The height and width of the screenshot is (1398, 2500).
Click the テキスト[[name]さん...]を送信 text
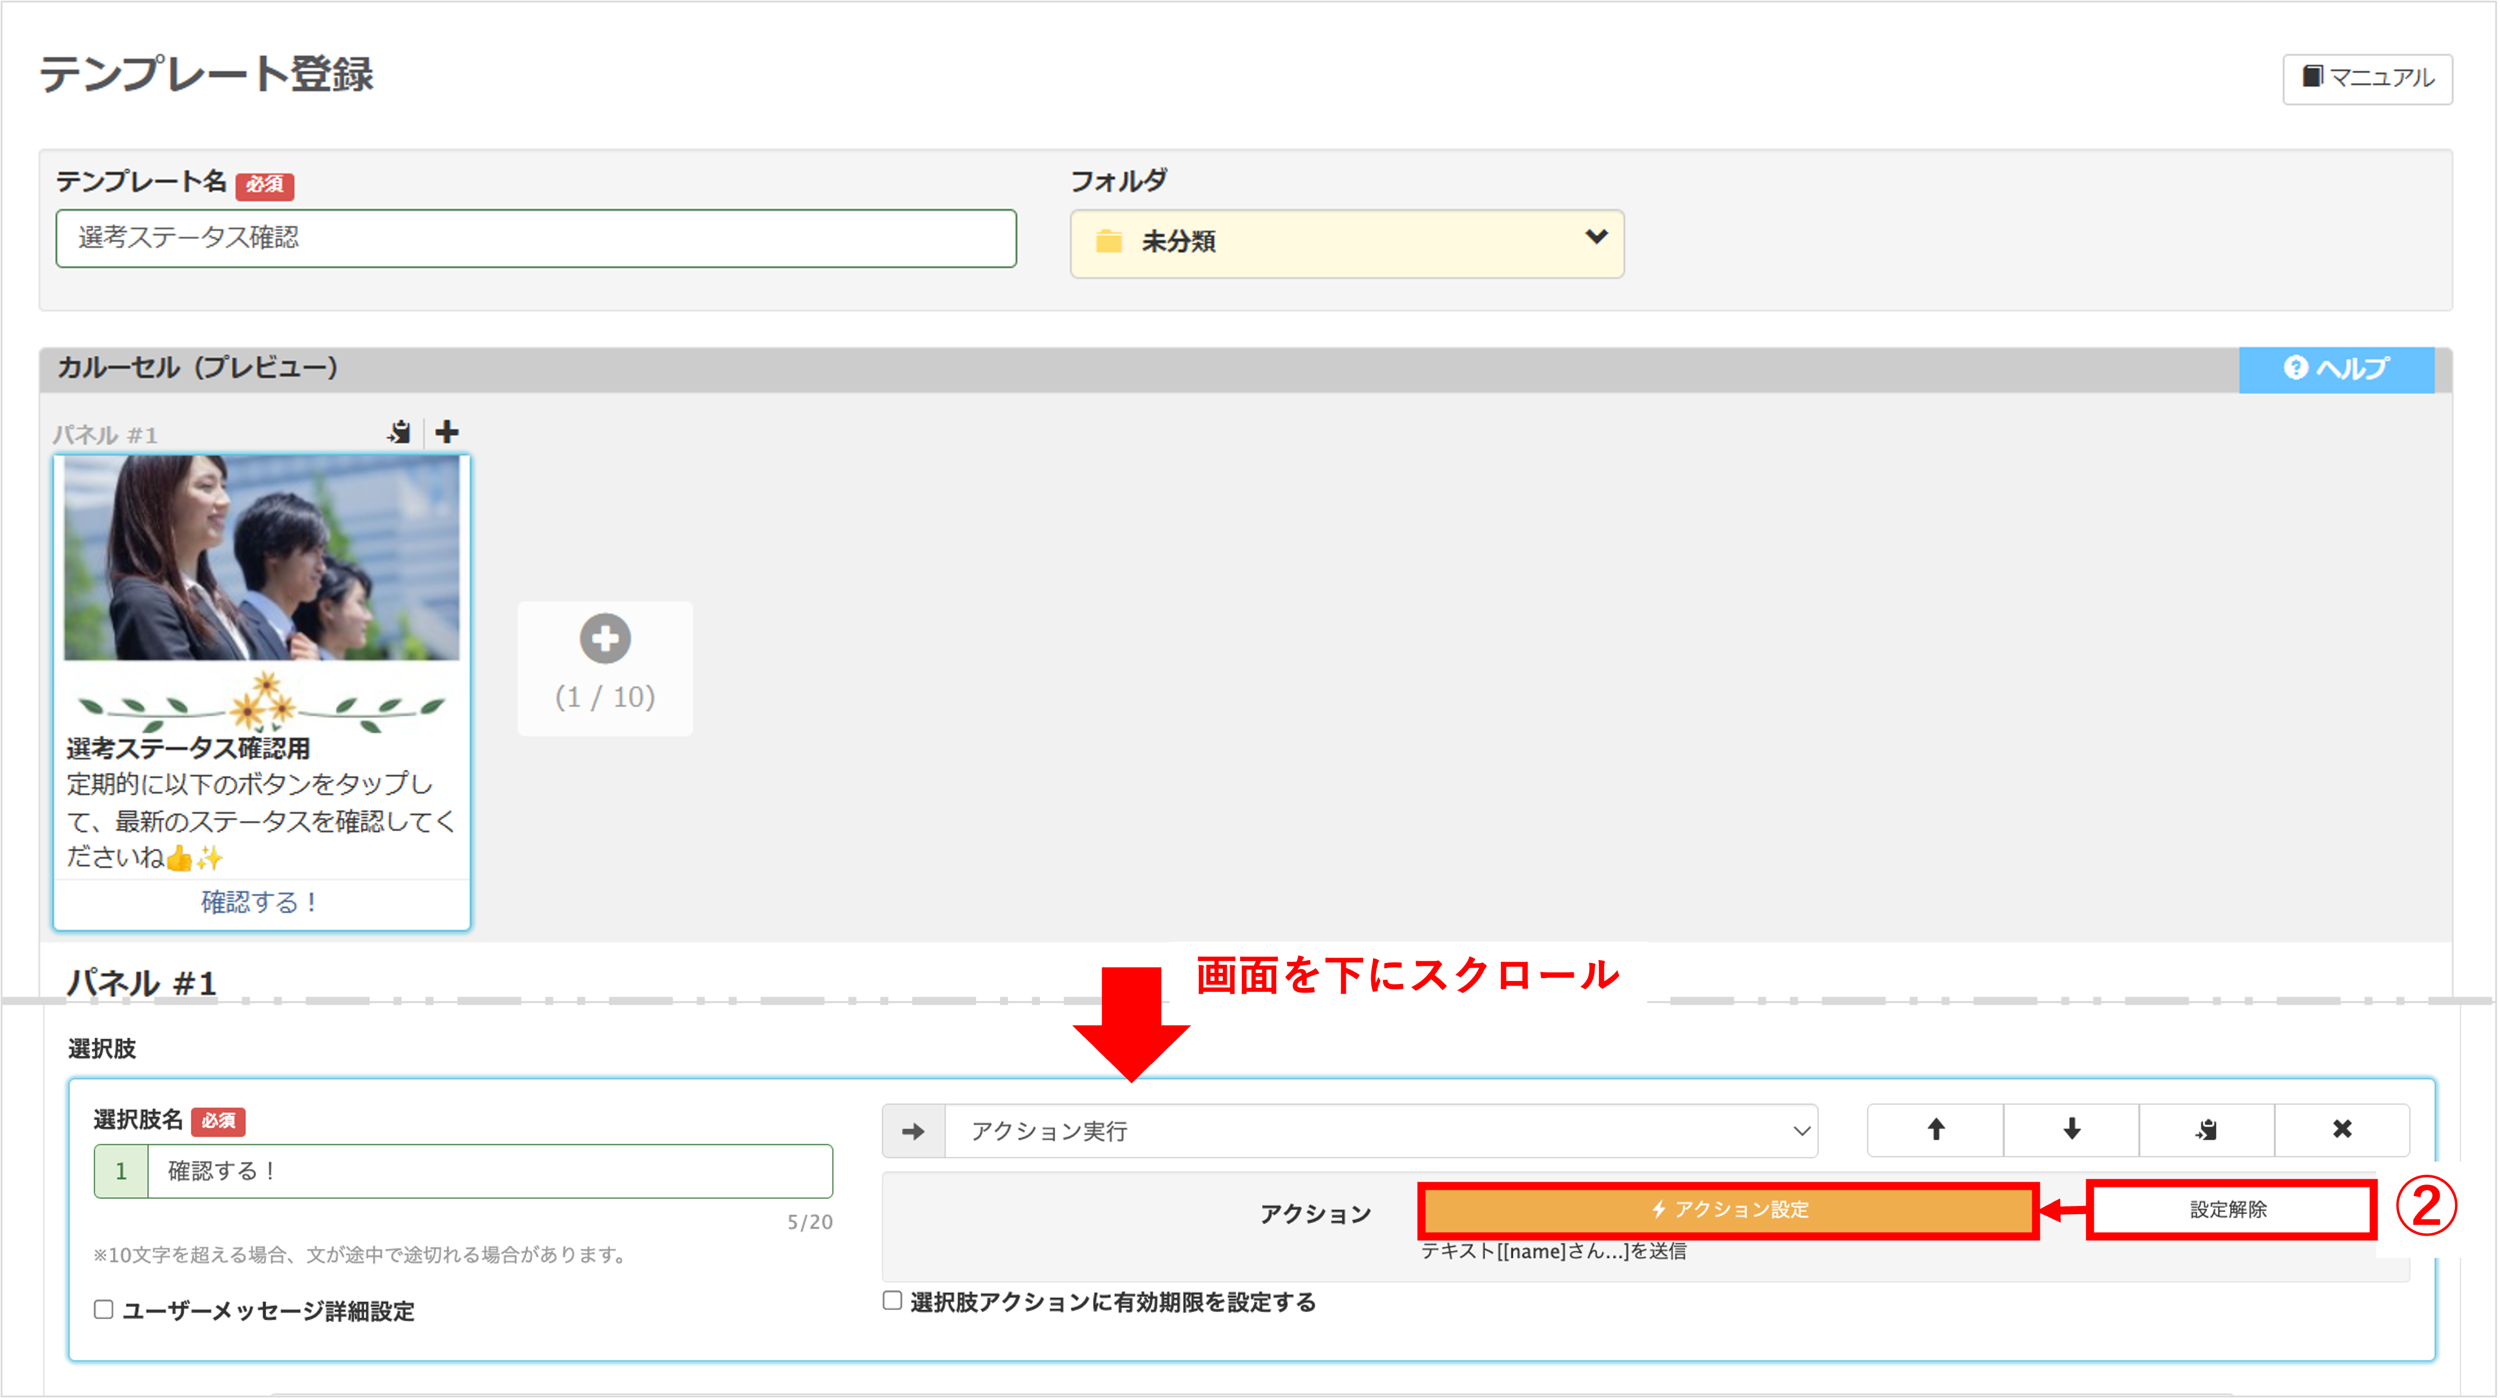[1553, 1252]
